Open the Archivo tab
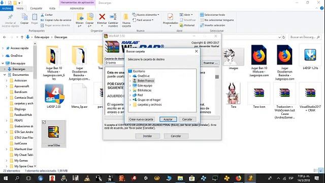Screen dimensions: 325x183 click(7, 8)
